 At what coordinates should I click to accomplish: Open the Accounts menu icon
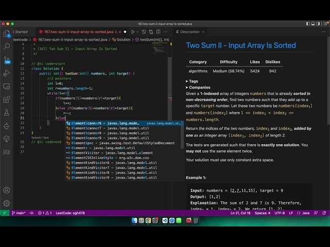pyautogui.click(x=7, y=190)
